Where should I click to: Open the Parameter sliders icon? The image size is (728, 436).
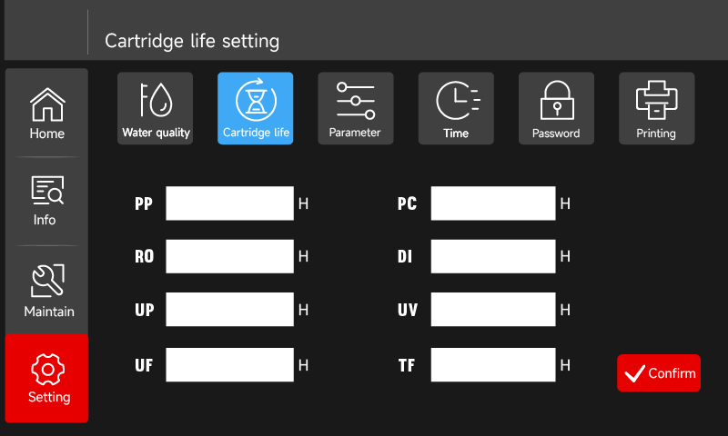(356, 108)
